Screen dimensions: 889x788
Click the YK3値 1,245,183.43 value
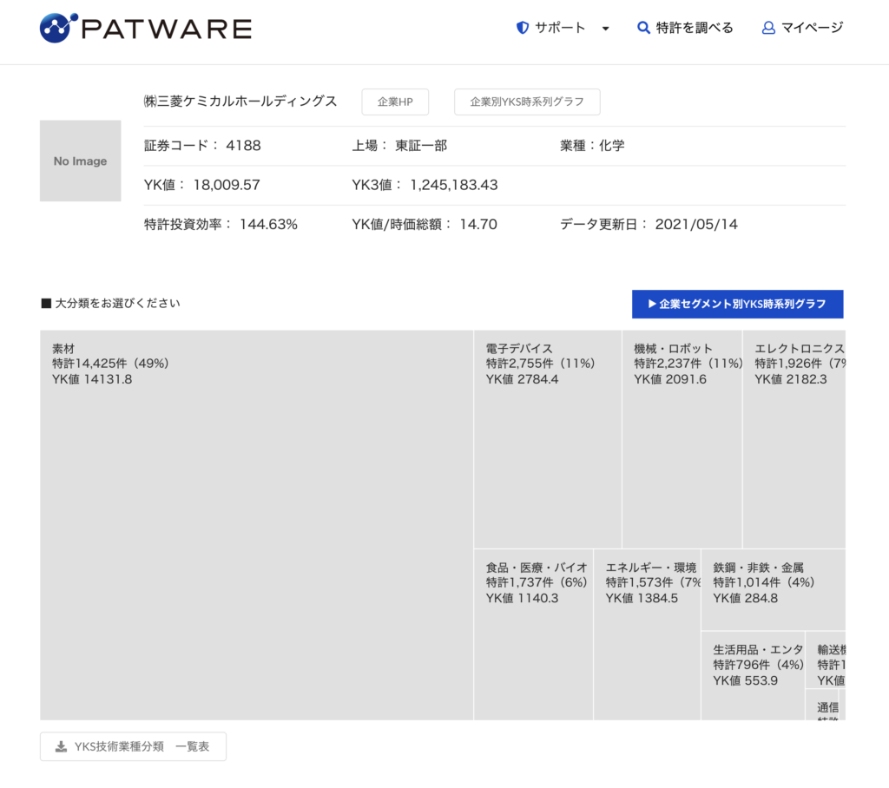[453, 185]
